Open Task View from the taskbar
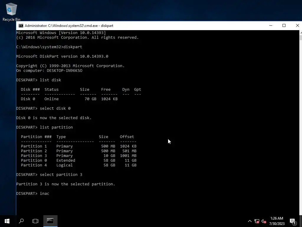 (35, 221)
